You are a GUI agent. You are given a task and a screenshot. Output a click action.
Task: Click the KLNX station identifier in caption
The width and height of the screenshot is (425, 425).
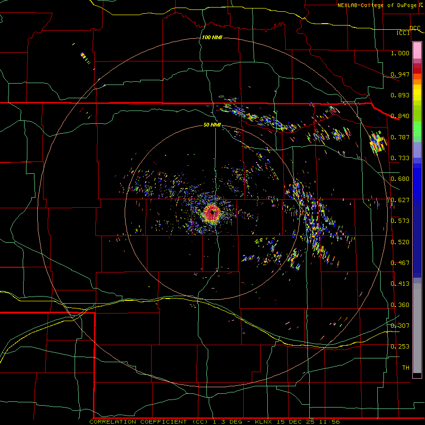tap(264, 422)
